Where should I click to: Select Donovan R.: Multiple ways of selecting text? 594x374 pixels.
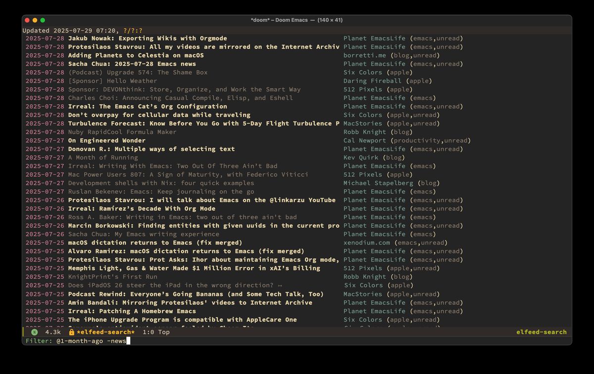(x=151, y=149)
